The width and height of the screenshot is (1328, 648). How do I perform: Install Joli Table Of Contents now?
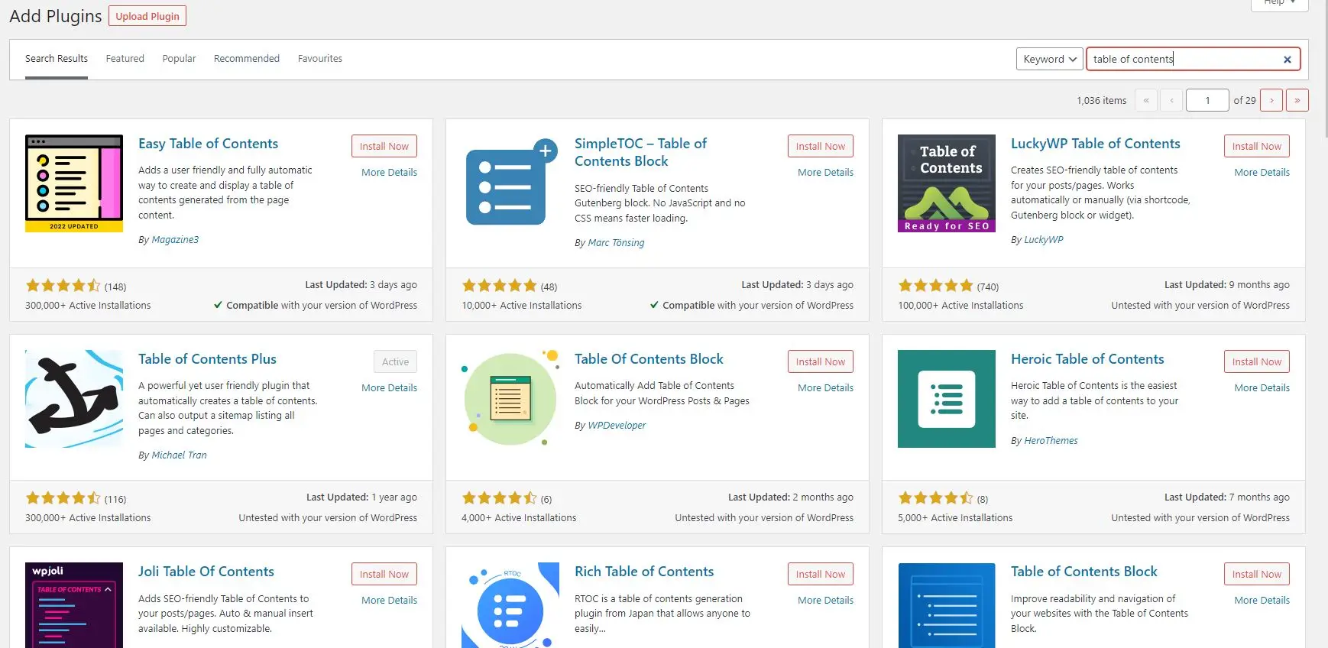coord(384,574)
